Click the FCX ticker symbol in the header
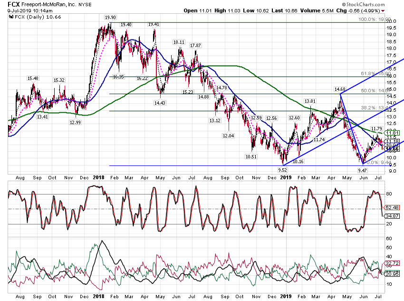404x301 pixels. 14,4
